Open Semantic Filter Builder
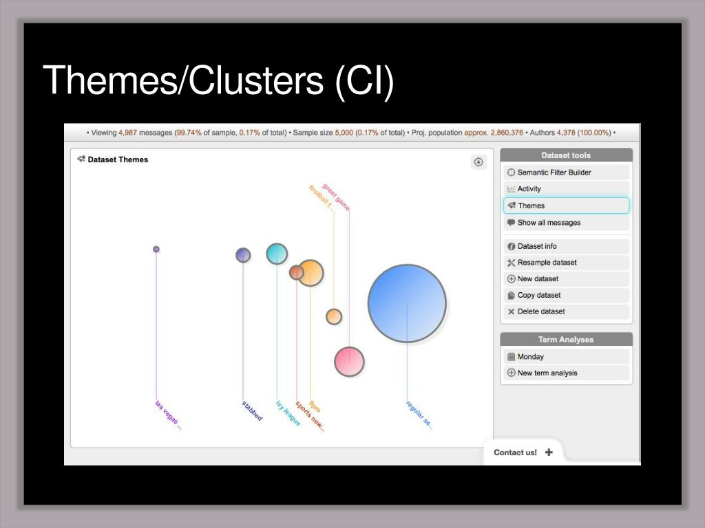Screen dimensions: 705x528 click(566, 173)
